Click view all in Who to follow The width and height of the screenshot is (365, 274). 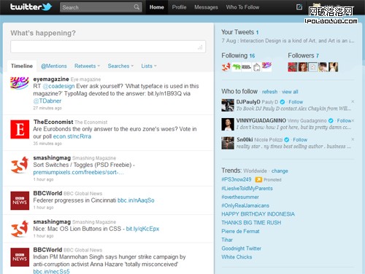(x=290, y=92)
